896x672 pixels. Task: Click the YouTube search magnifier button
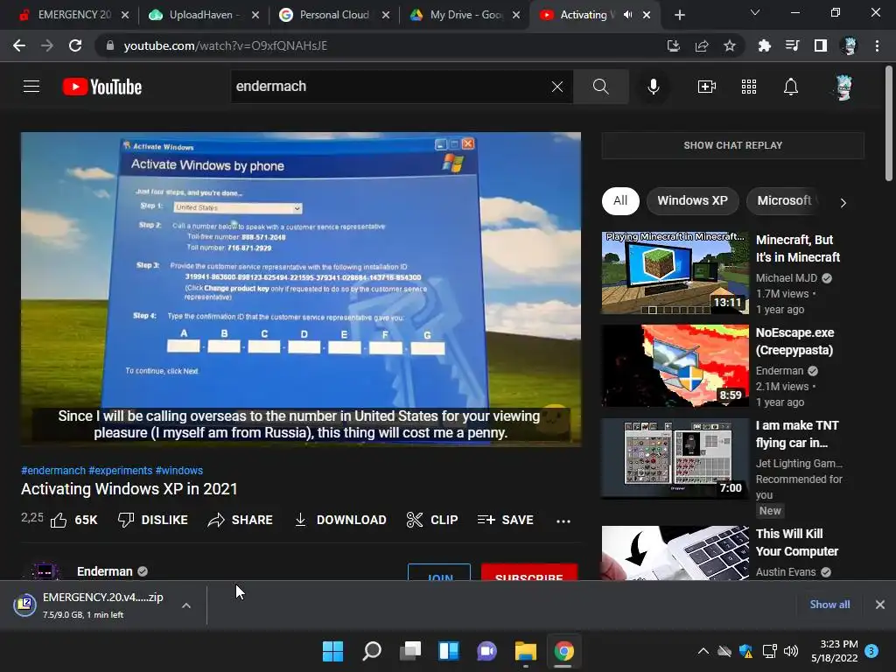[600, 87]
